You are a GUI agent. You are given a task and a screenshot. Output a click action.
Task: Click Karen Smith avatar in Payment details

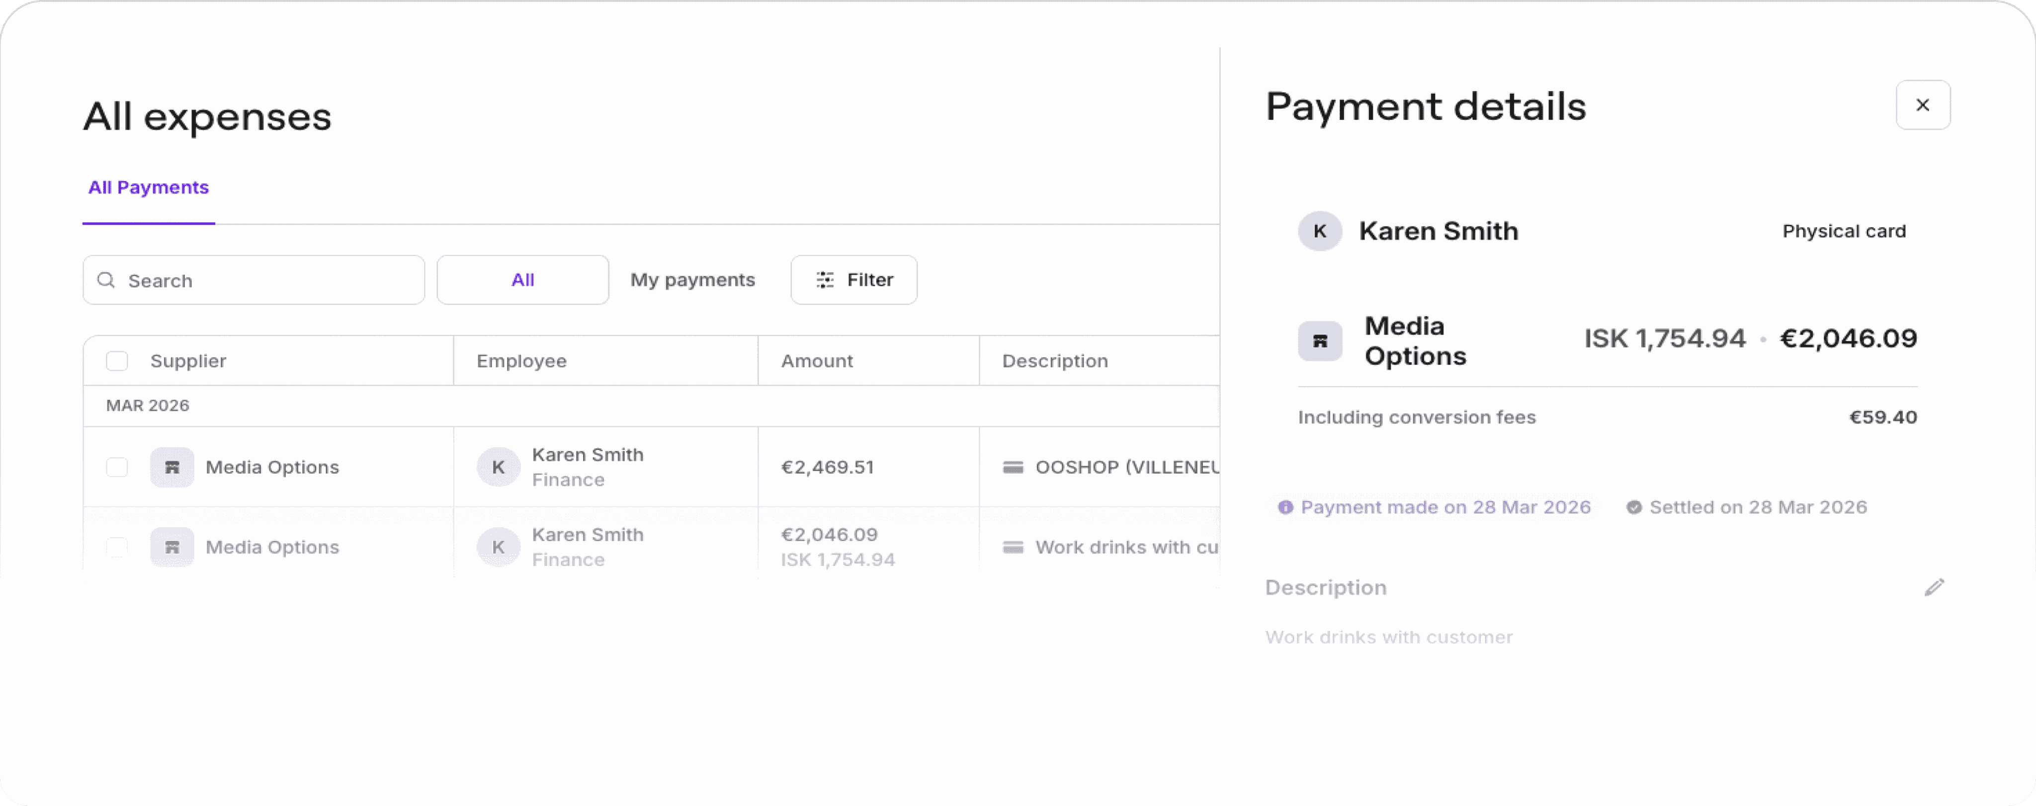pos(1320,231)
